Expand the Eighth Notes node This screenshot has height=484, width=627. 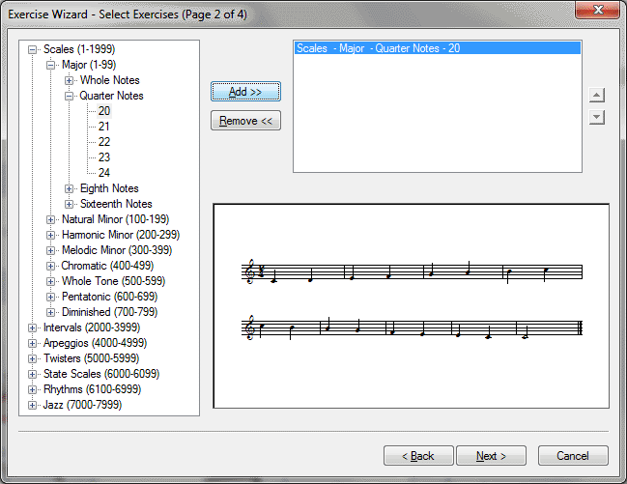pos(69,188)
